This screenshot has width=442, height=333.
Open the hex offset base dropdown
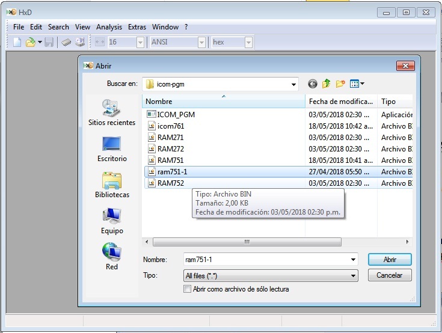point(248,43)
